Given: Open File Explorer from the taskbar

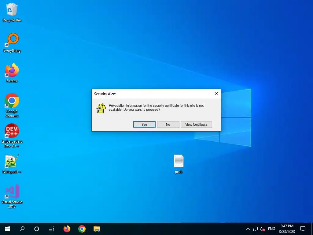Looking at the screenshot, I should coord(97,229).
